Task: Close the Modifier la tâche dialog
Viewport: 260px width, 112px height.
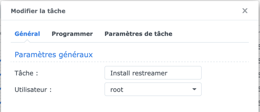Action: [x=245, y=11]
